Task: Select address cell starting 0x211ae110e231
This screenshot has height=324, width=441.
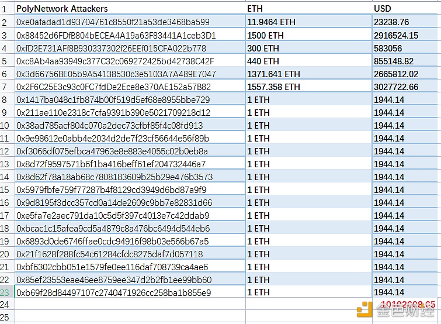Action: click(x=130, y=113)
